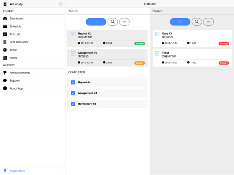Select Tick List in the sidebar

pos(33,34)
